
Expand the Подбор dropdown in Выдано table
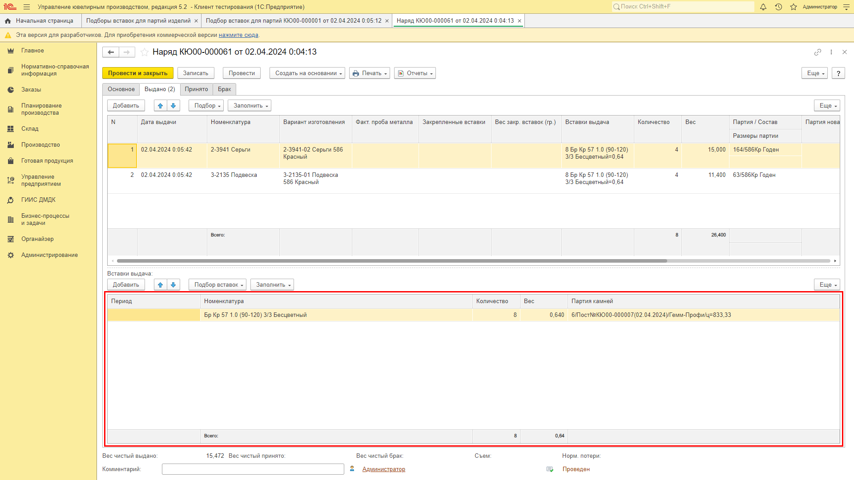(206, 105)
